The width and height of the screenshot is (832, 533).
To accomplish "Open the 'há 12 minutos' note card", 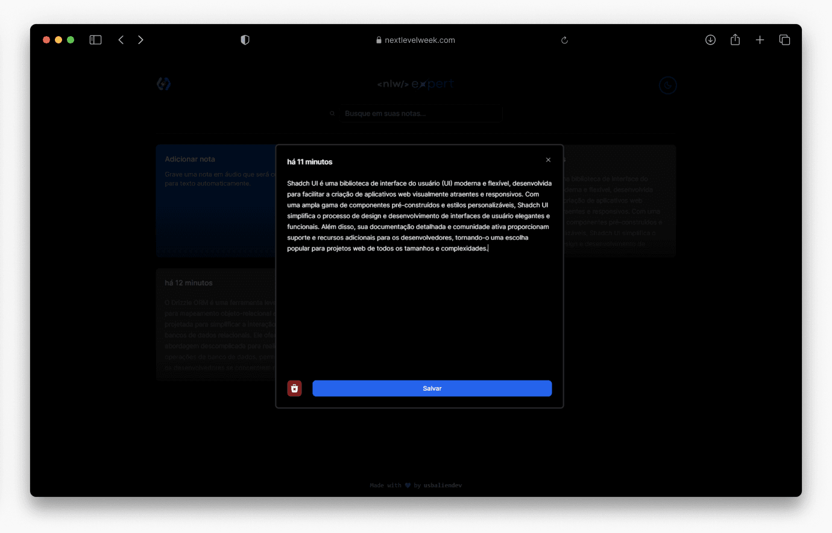I will pyautogui.click(x=216, y=324).
